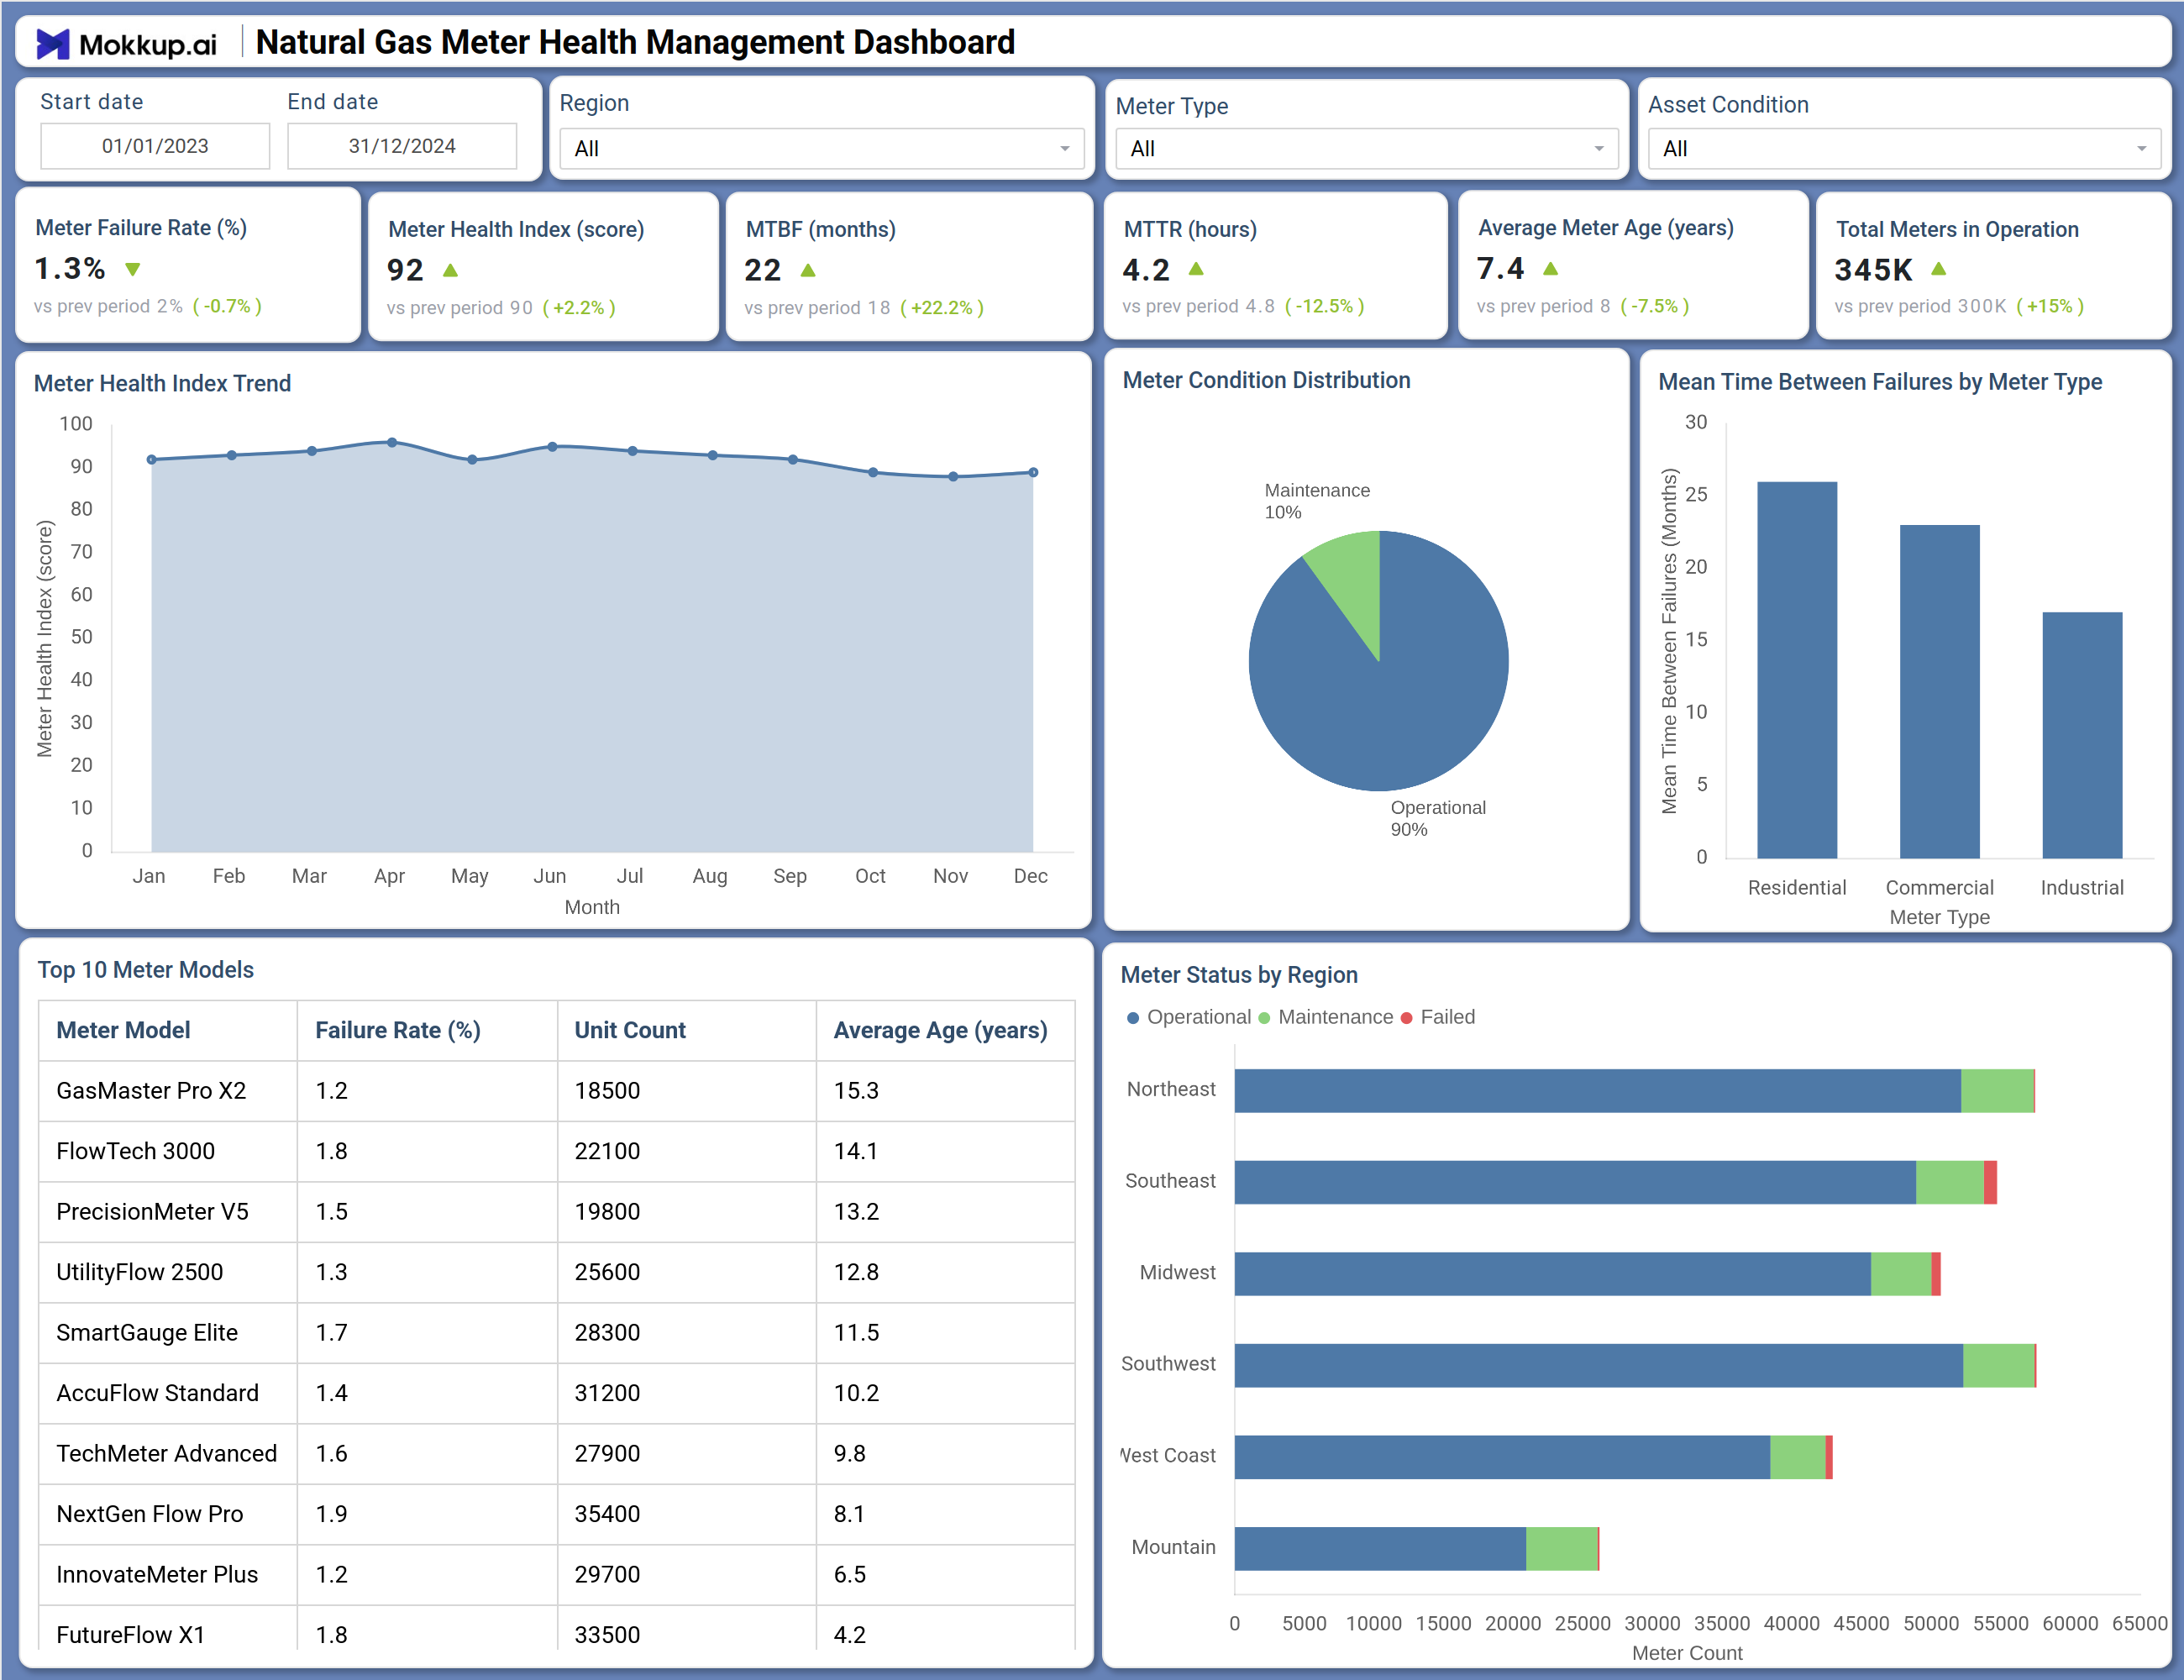Select the FlowTech 3000 row
Viewport: 2184px width, 1680px height.
click(x=557, y=1151)
